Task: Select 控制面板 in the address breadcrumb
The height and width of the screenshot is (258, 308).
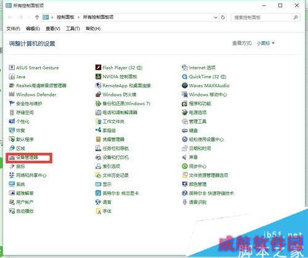Action: (65, 17)
